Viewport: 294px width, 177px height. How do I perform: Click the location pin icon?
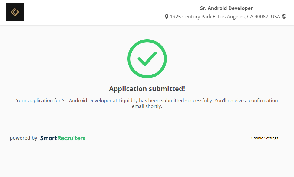pyautogui.click(x=167, y=17)
